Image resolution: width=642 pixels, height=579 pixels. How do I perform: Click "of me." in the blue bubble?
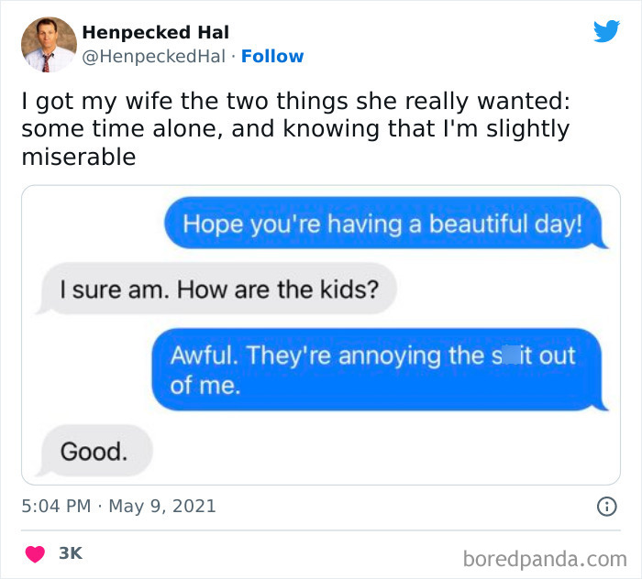coord(205,386)
